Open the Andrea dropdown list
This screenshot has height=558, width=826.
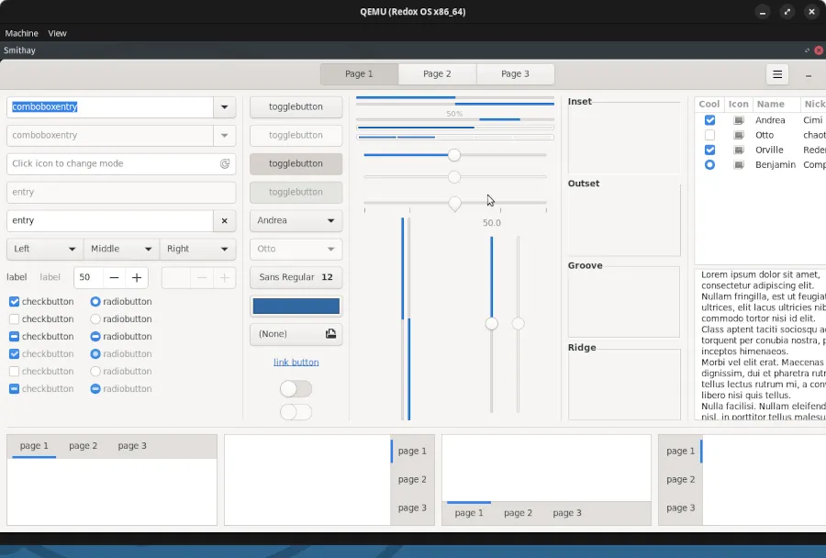pyautogui.click(x=296, y=220)
